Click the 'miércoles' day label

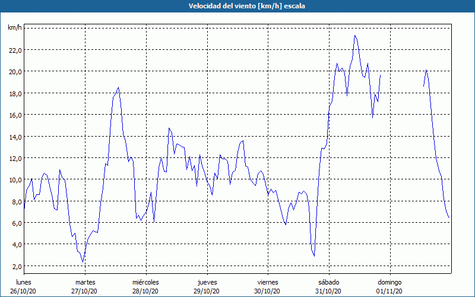(145, 282)
